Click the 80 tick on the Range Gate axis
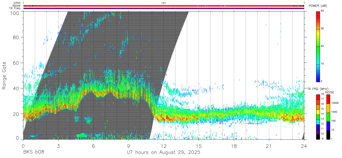 click(16, 37)
